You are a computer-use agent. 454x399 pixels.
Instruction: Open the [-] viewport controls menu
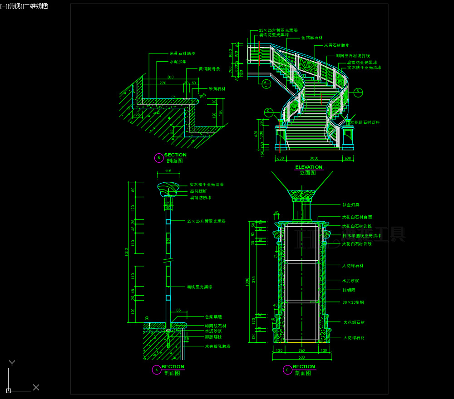[4, 6]
